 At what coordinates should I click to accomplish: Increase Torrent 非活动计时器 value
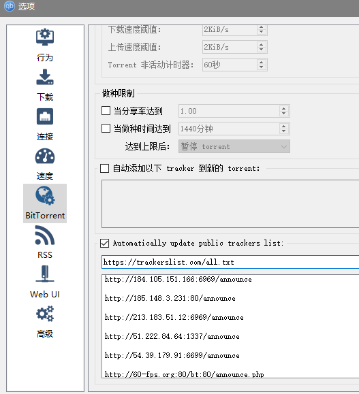(x=262, y=63)
